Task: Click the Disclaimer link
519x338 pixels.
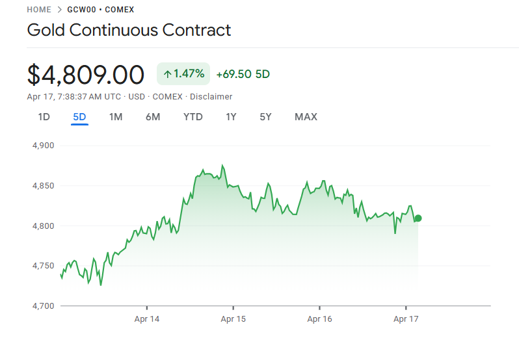Action: point(211,97)
